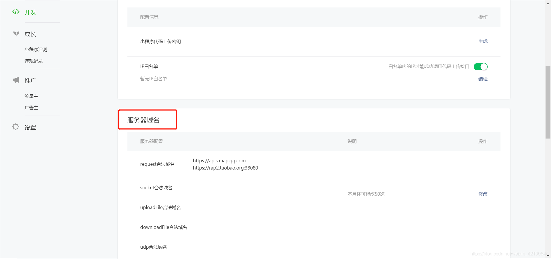Click the uploadFile合法域名 label
This screenshot has width=551, height=259.
click(x=160, y=207)
